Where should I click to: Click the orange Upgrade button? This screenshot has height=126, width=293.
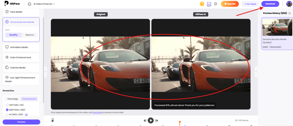230,4
